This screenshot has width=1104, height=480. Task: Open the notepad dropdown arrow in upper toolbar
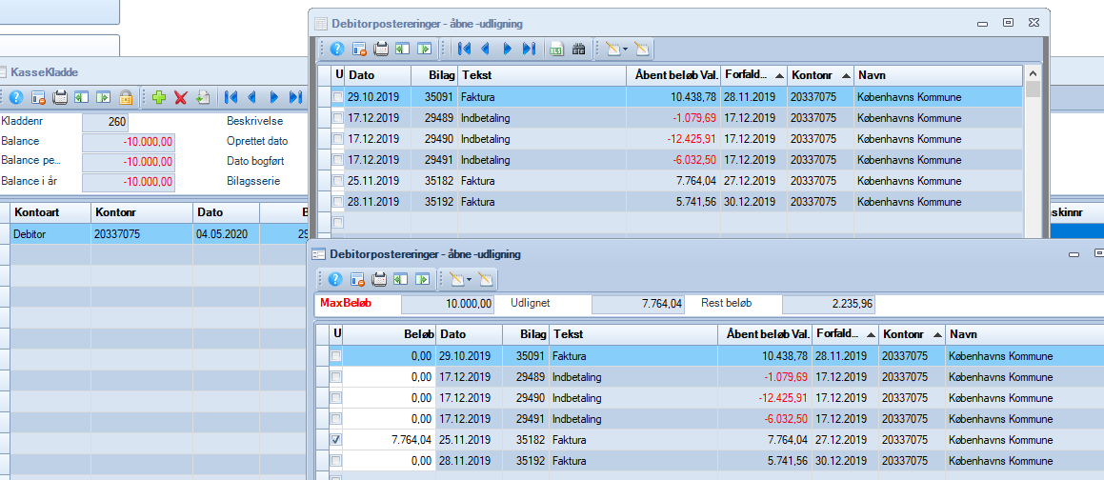[625, 49]
